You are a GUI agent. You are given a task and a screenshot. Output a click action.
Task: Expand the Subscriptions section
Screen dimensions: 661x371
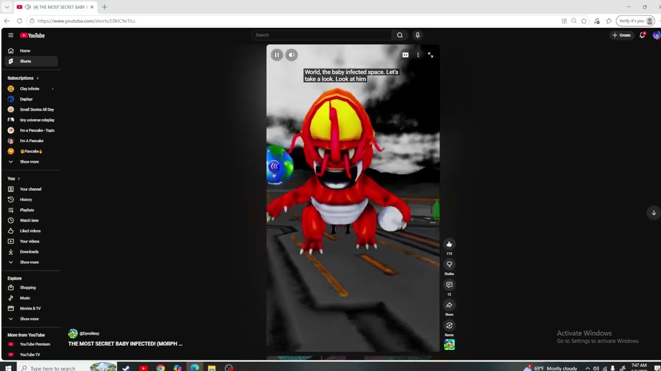pyautogui.click(x=23, y=78)
